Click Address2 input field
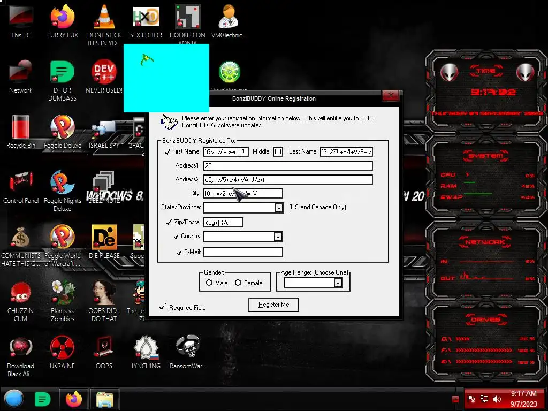Viewport: 548px width, 411px height. (x=288, y=180)
